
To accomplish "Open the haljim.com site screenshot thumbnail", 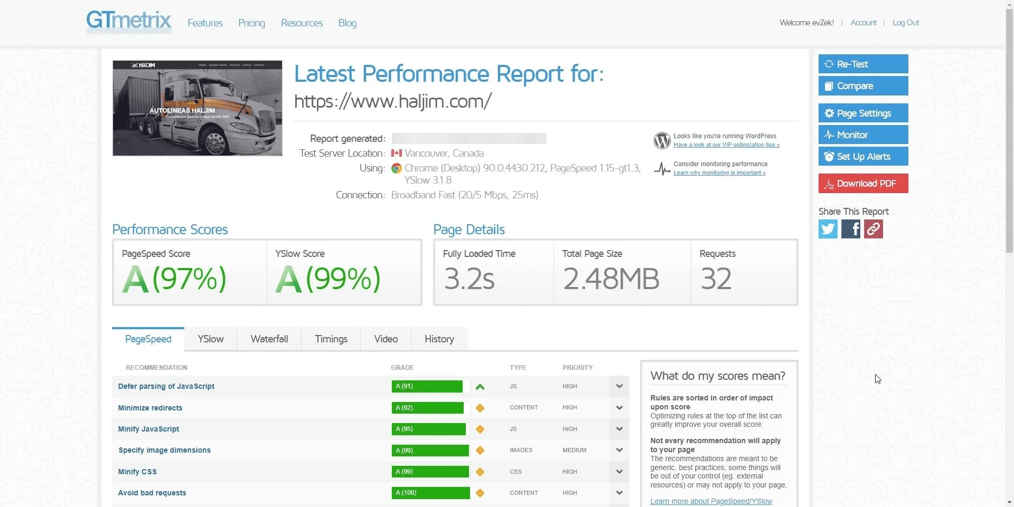I will click(x=197, y=108).
